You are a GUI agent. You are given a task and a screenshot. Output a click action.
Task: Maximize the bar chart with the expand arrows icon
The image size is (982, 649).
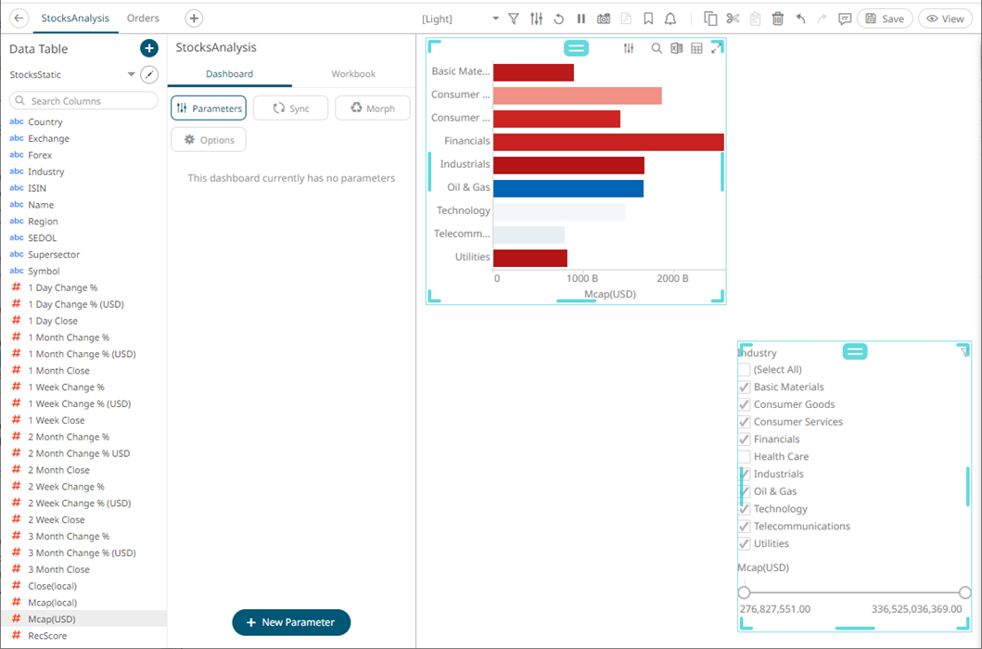point(716,47)
